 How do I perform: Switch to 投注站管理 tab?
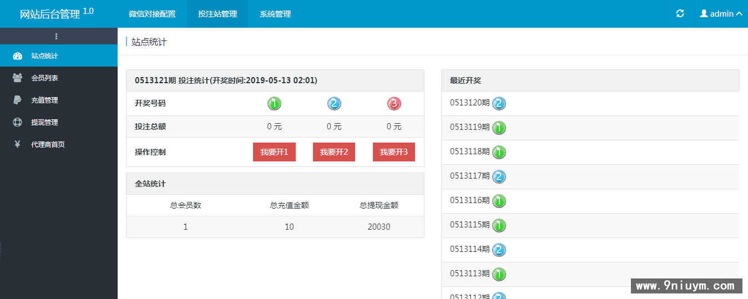218,14
